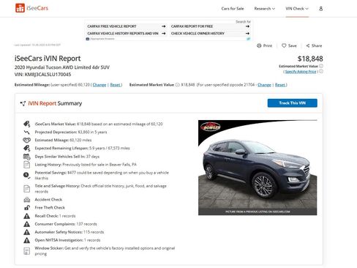Click Projected Depreciation text line
The image size is (357, 268).
(71, 132)
